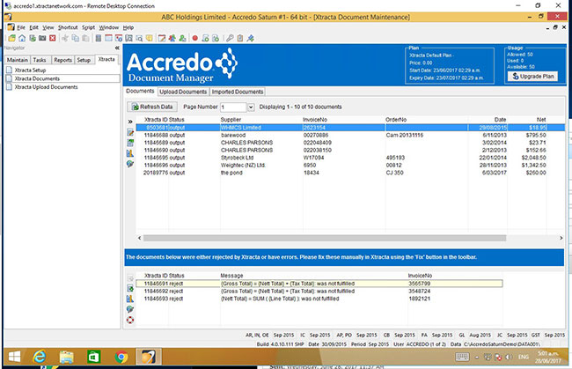Expand documents side toolbar with double chevron
Viewport: 572px width, 369px height.
(130, 122)
